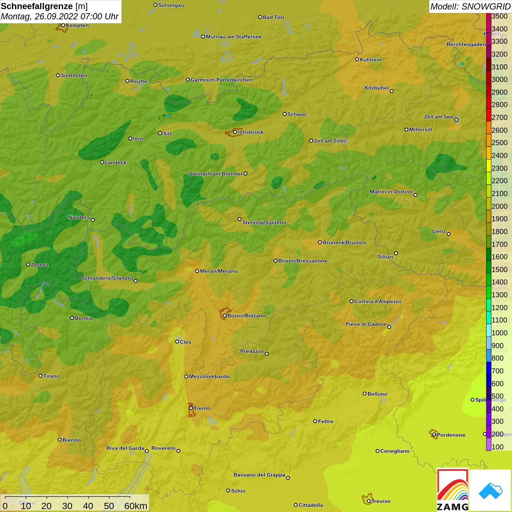512x512 pixels.
Task: Select the Treviso marker circle
Action: [x=369, y=501]
